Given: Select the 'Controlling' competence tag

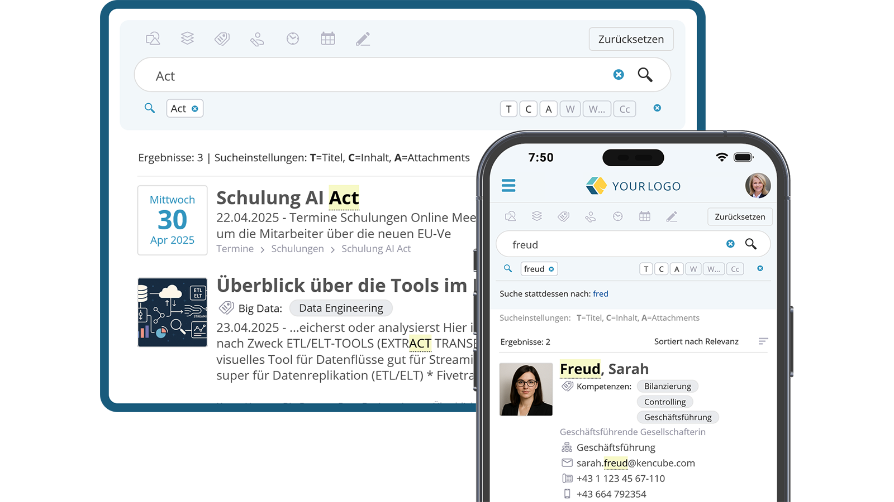Looking at the screenshot, I should pos(665,402).
